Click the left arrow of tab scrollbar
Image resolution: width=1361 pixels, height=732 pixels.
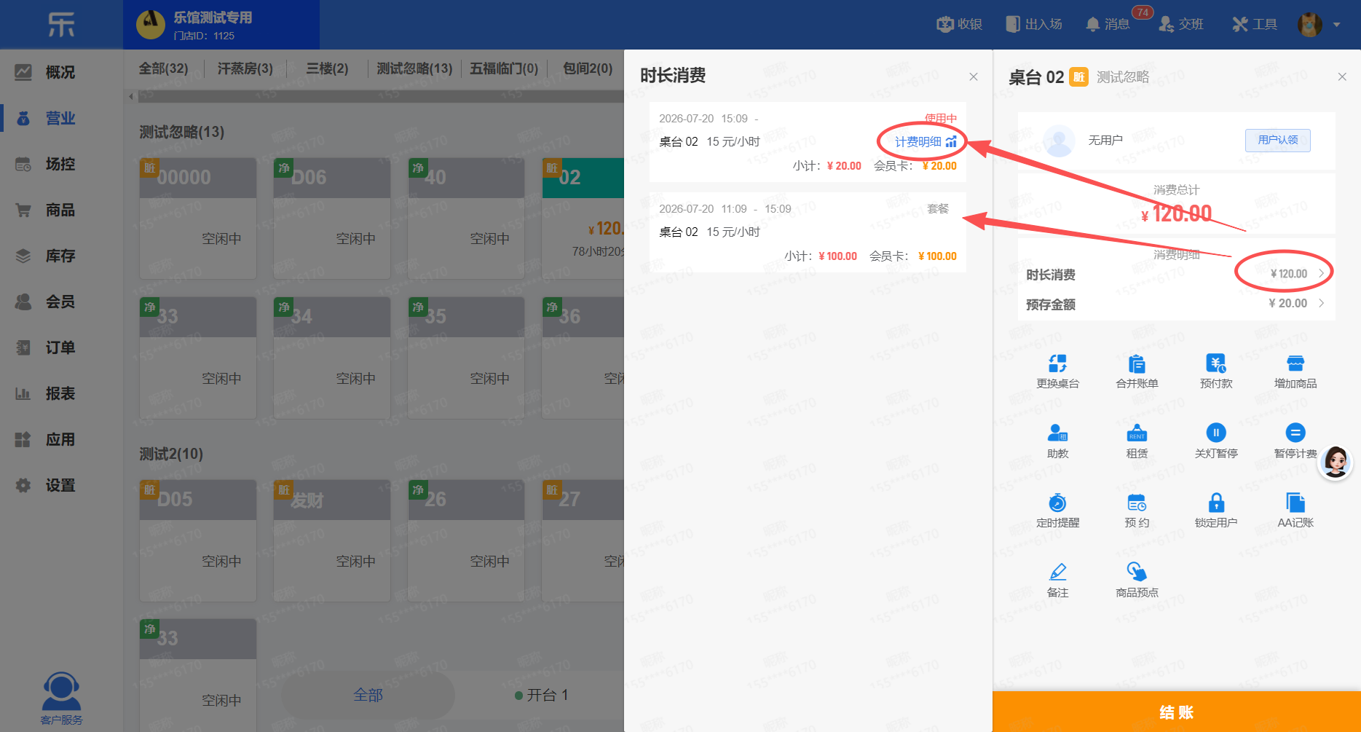click(130, 96)
